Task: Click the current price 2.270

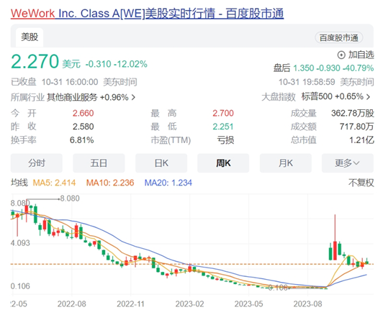Action: [x=35, y=61]
